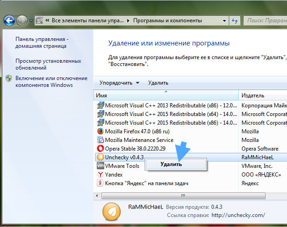Click the product version value 0.4.3
The width and height of the screenshot is (287, 227).
coord(217,207)
